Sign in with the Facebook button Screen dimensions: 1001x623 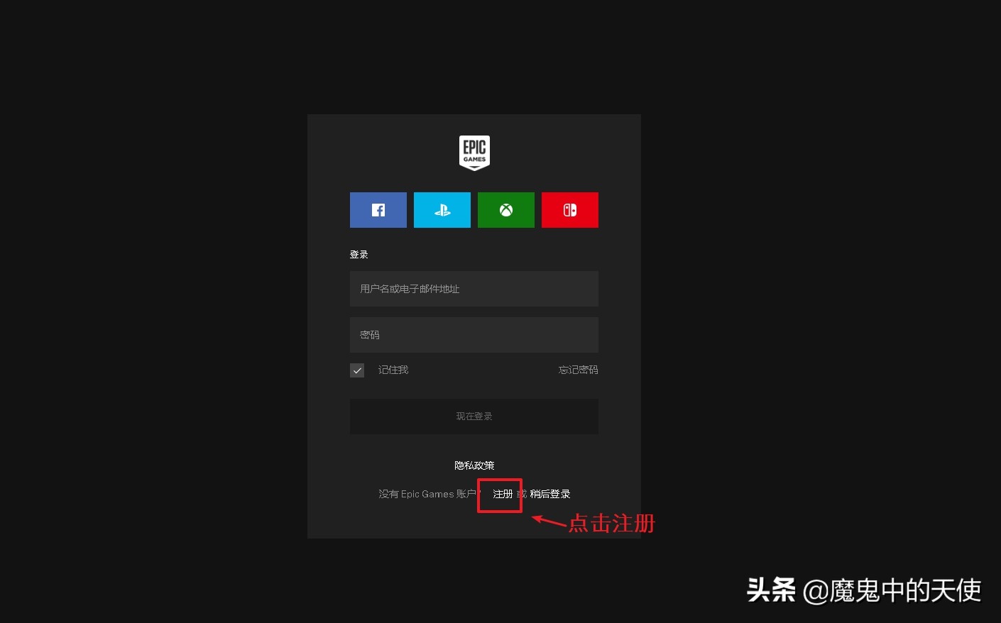[378, 210]
